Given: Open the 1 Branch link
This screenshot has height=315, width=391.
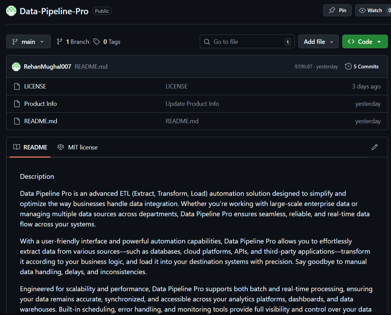Looking at the screenshot, I should pos(73,42).
